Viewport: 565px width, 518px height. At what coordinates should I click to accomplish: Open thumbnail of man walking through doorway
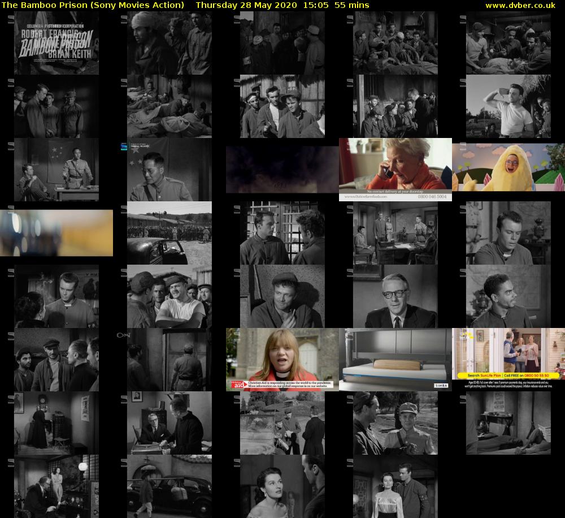pos(169,360)
